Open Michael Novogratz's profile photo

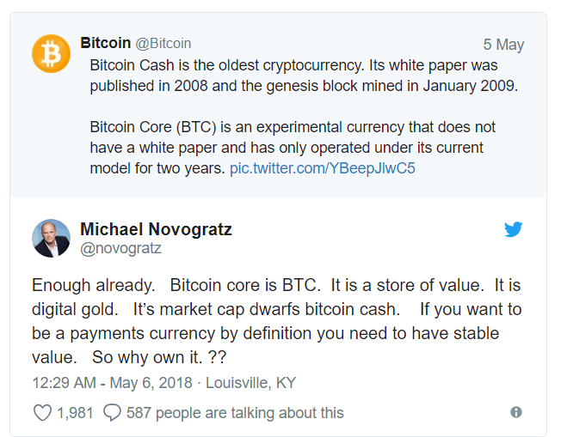click(x=52, y=238)
